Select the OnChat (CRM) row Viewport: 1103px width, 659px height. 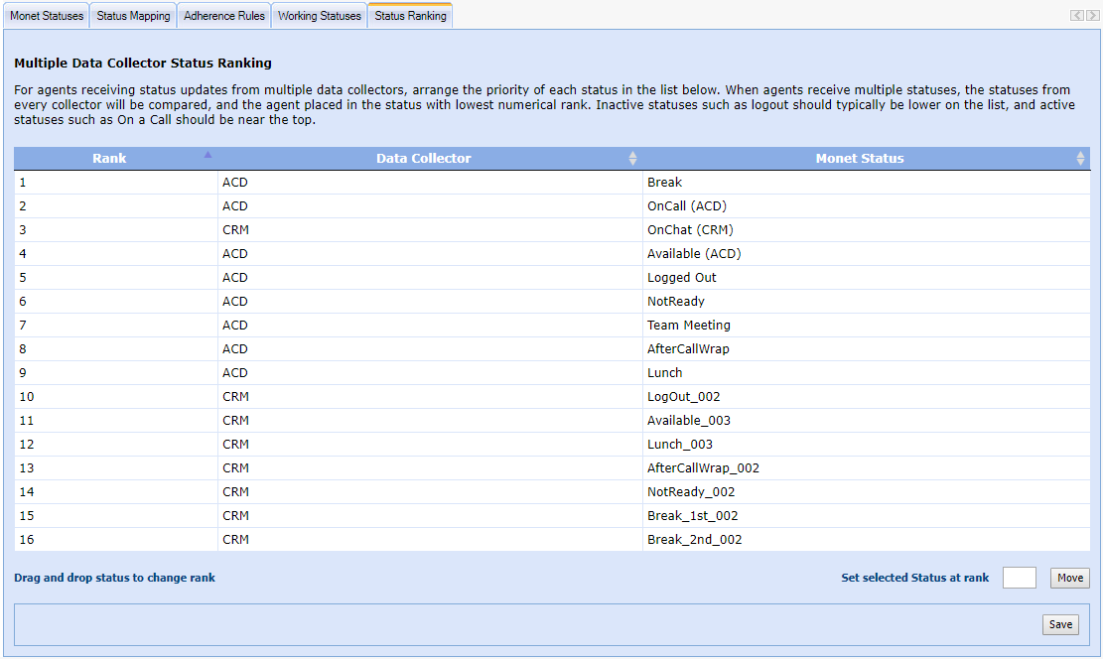[690, 230]
